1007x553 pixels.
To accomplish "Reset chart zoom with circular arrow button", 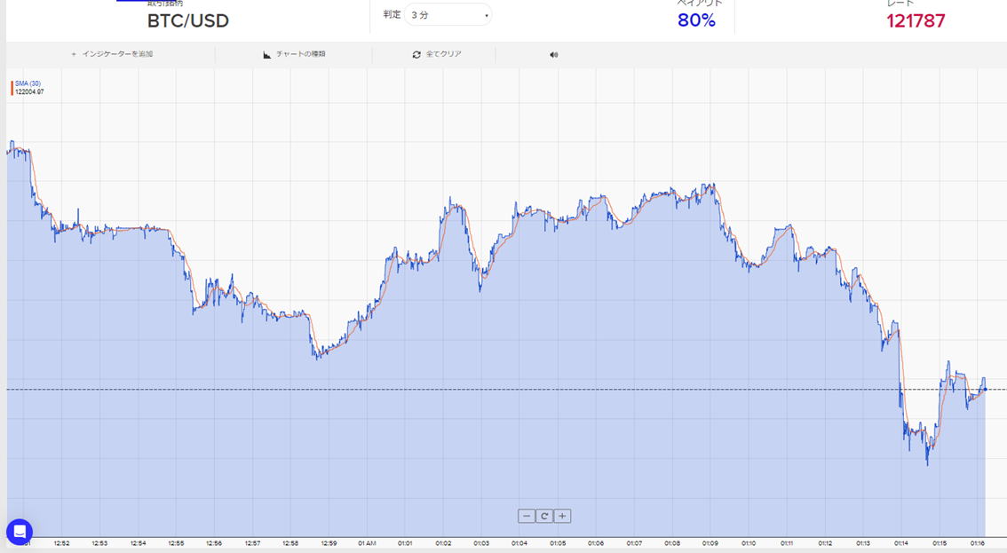I will [544, 516].
